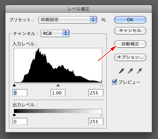Viewport: 158px width, 139px height.
Task: Click the OK button
Action: point(130,20)
